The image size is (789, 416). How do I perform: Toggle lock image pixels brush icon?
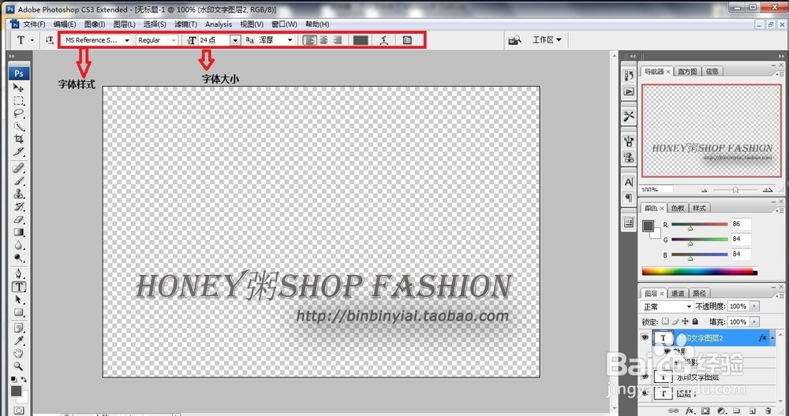675,321
